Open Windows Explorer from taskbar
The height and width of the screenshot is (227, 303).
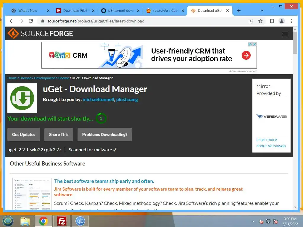click(x=25, y=221)
